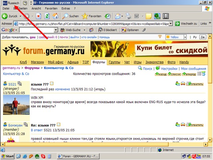Click the 0 blockiert popup blocker
The width and height of the screenshot is (213, 160).
coord(107,30)
